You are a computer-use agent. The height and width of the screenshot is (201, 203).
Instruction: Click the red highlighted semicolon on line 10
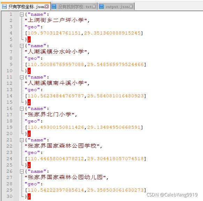point(29,71)
